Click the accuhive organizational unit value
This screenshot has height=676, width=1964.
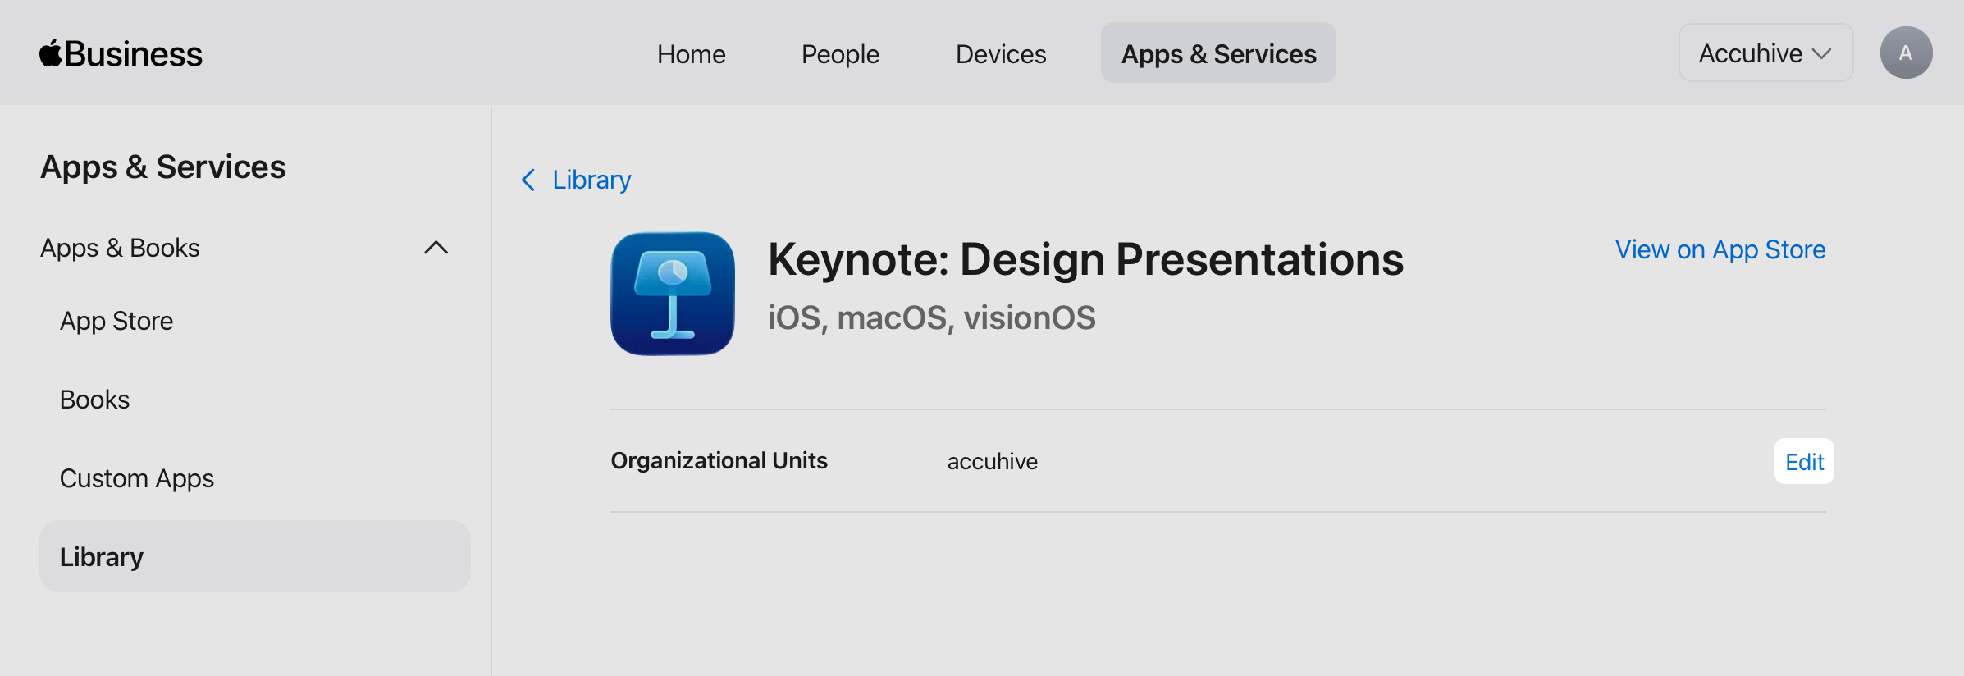point(992,462)
